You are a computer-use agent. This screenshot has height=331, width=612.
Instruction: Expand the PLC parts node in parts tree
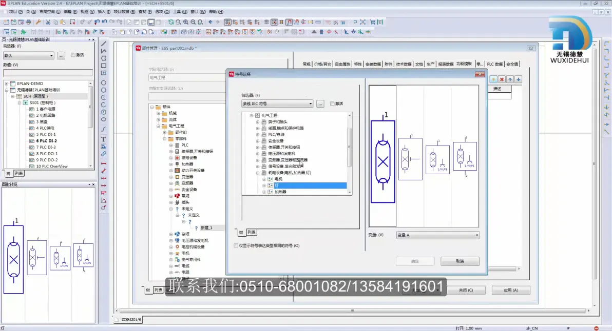171,145
